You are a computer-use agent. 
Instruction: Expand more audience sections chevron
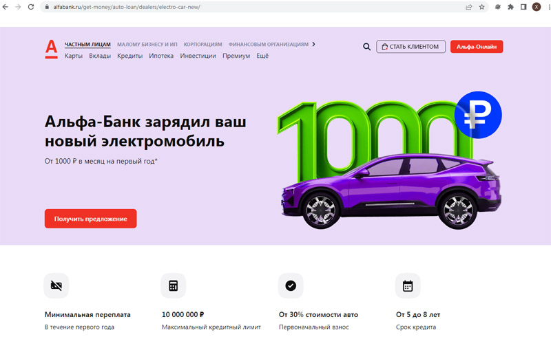click(x=314, y=44)
